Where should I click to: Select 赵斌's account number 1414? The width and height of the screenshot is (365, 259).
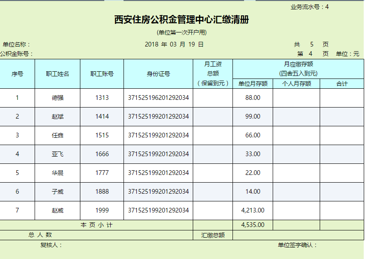coord(102,116)
